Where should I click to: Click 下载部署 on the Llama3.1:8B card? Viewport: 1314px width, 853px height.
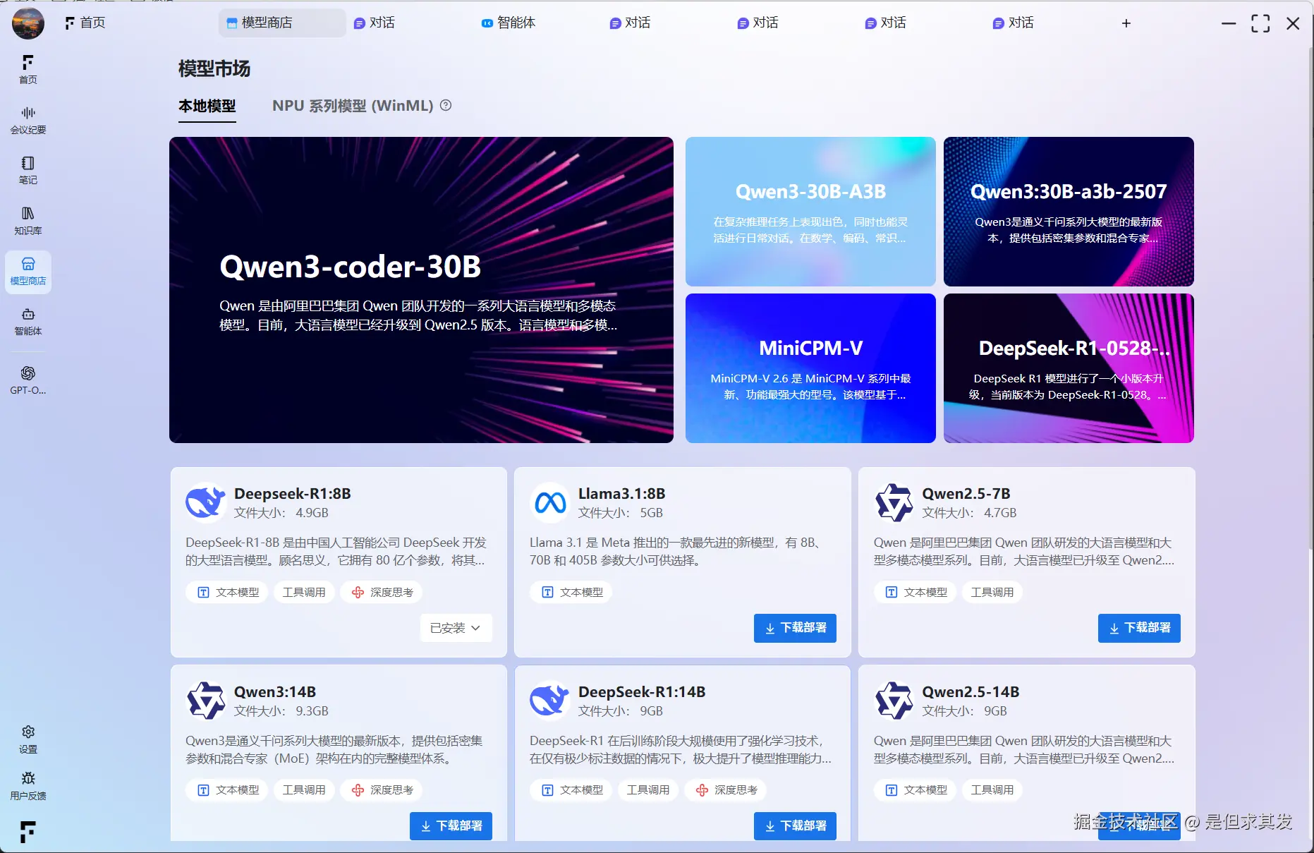(x=794, y=628)
